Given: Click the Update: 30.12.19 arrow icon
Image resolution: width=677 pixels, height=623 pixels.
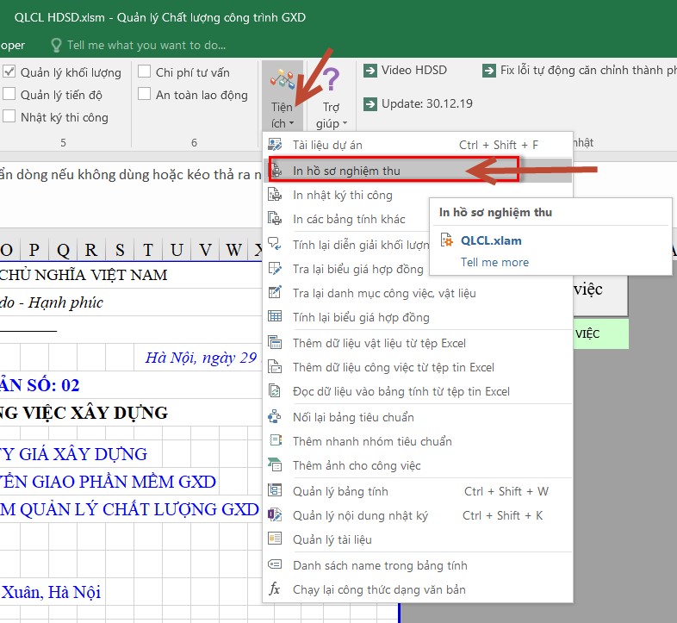Looking at the screenshot, I should [370, 103].
